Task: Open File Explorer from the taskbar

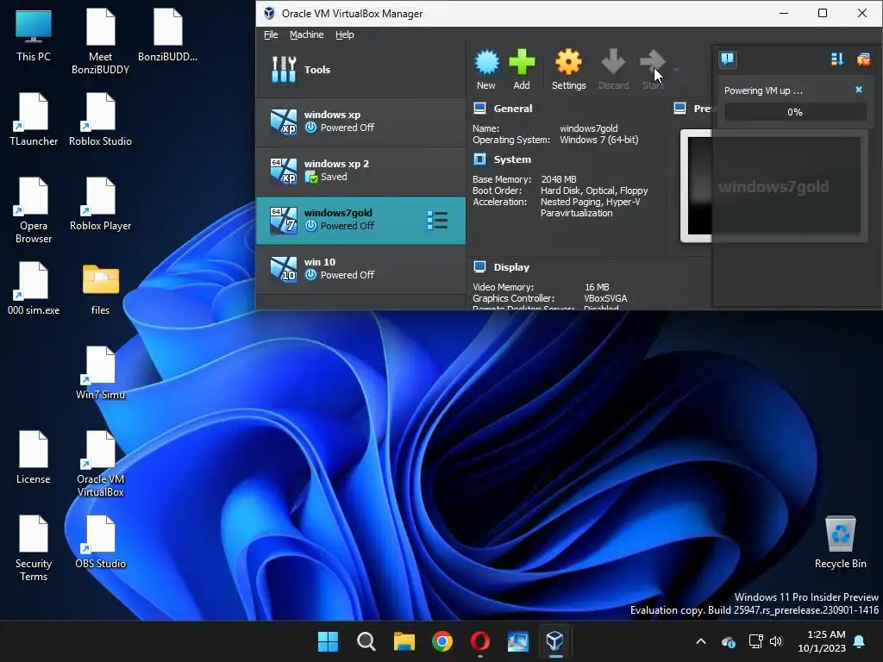Action: pyautogui.click(x=404, y=641)
